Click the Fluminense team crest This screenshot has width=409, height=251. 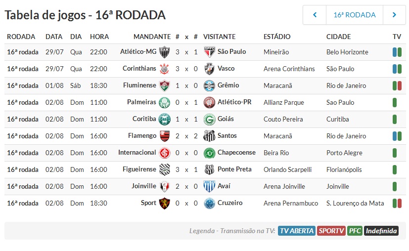[x=164, y=86]
